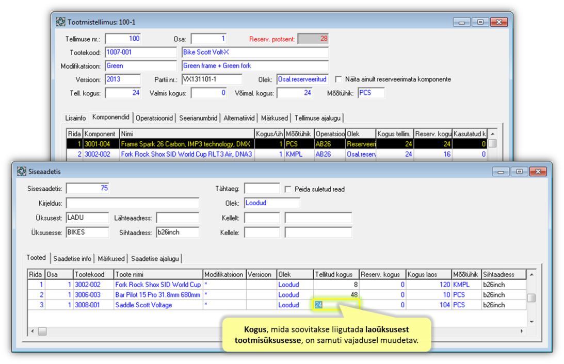Click the highlighted Tellitud kogus cell 24
The height and width of the screenshot is (364, 564).
tap(336, 305)
